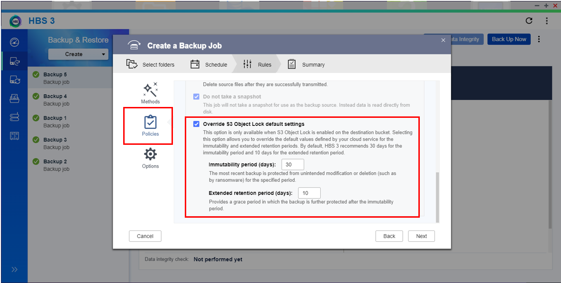
Task: Open the Sync icon in the left sidebar
Action: [14, 80]
